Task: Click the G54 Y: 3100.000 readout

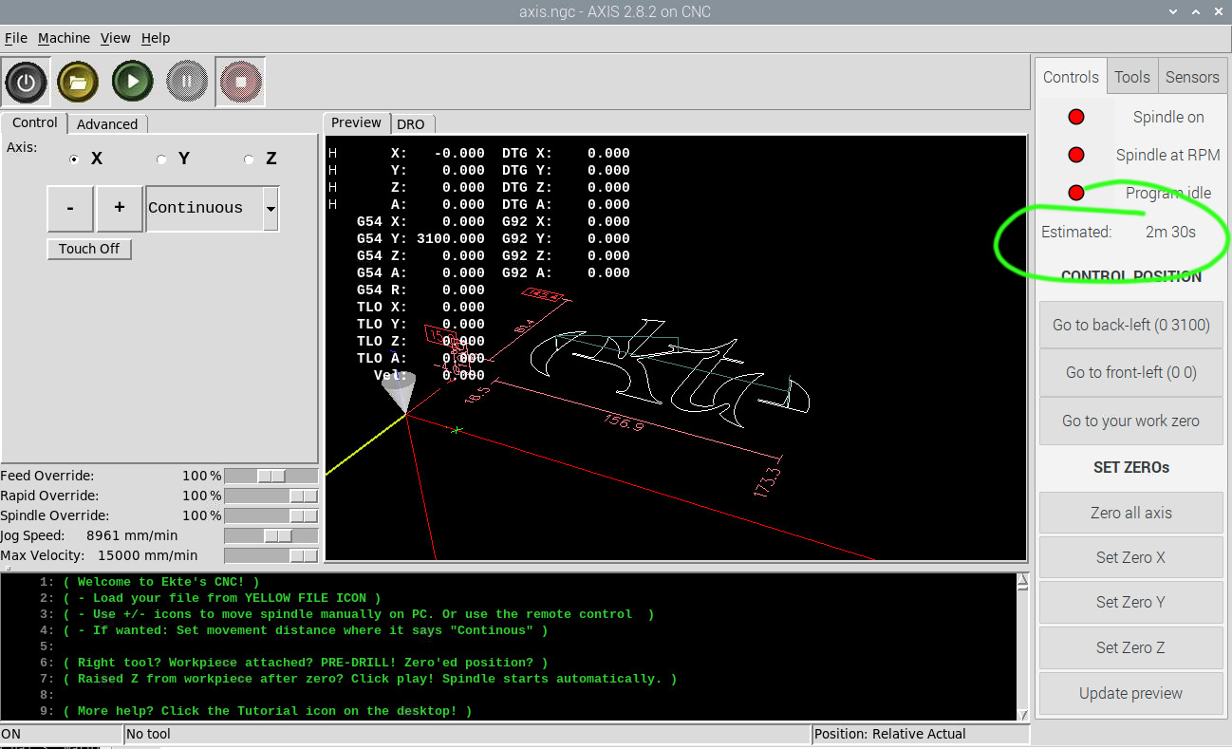Action: [x=420, y=238]
